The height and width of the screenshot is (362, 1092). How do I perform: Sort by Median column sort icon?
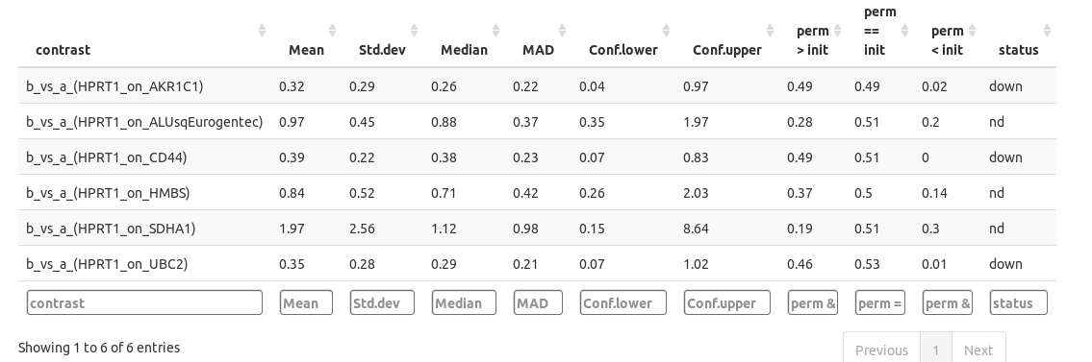tap(495, 30)
